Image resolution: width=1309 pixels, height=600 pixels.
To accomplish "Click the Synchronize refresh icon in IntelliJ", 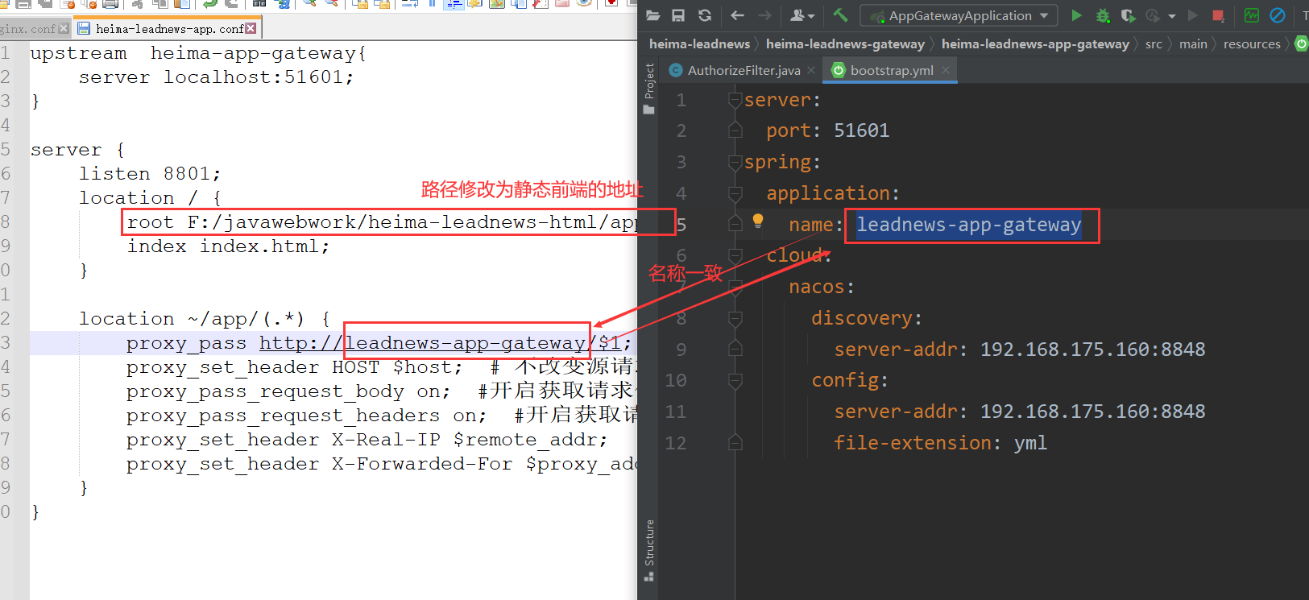I will 705,15.
